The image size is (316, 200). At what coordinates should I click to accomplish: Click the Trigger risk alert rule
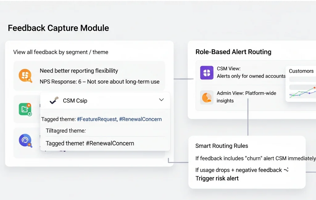tap(217, 178)
